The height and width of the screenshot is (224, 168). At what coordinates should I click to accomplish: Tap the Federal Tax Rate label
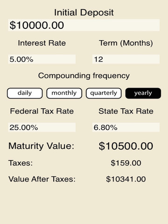(x=42, y=111)
